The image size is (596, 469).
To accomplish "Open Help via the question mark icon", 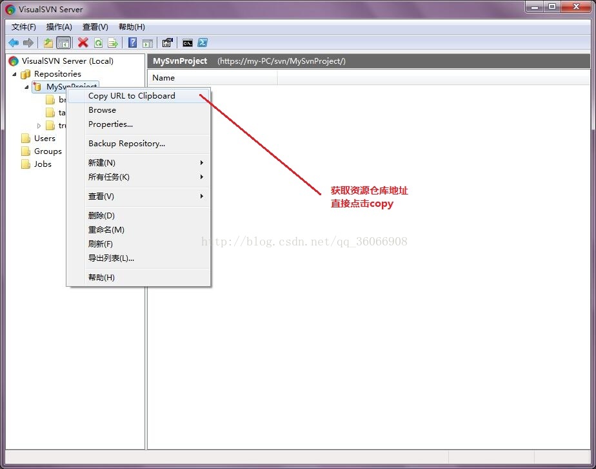I will coord(132,43).
